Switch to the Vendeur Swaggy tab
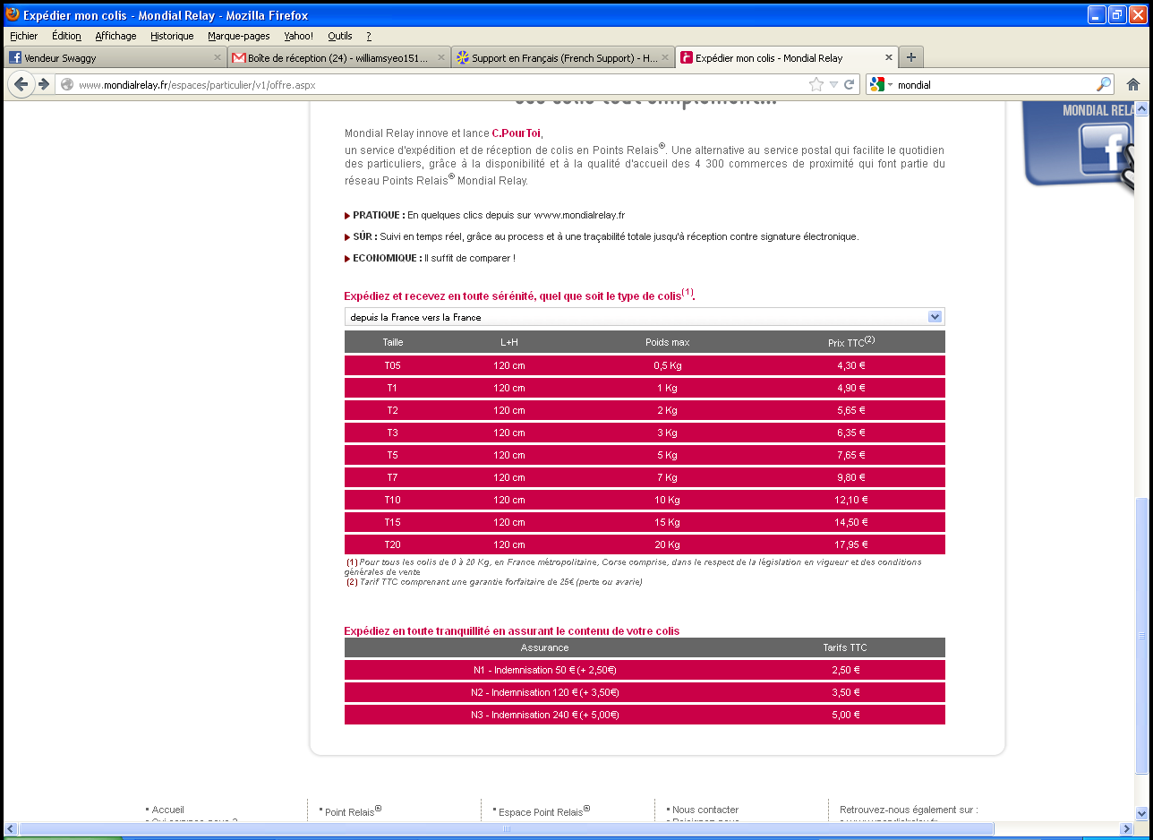The height and width of the screenshot is (840, 1153). [x=114, y=57]
